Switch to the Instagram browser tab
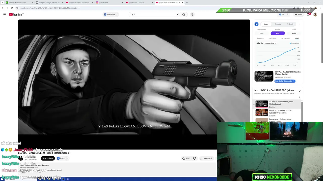This screenshot has width=323, height=181. (x=109, y=3)
